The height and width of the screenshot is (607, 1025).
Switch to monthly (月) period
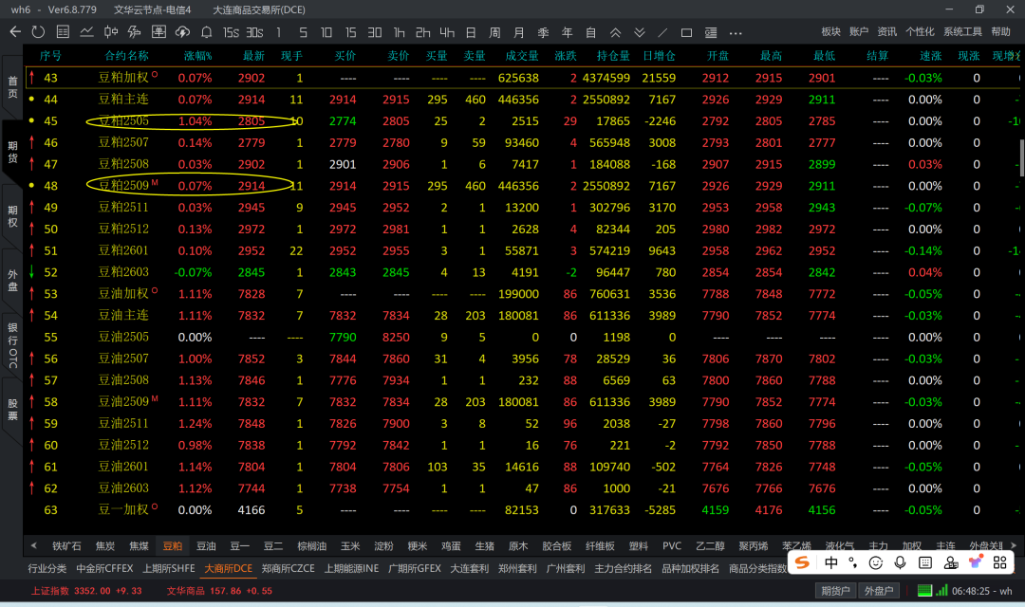pyautogui.click(x=519, y=32)
